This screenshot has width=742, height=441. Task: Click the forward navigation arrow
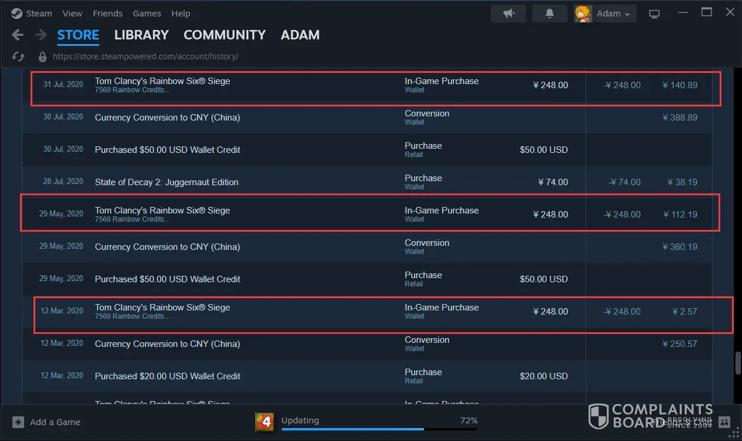(x=41, y=35)
